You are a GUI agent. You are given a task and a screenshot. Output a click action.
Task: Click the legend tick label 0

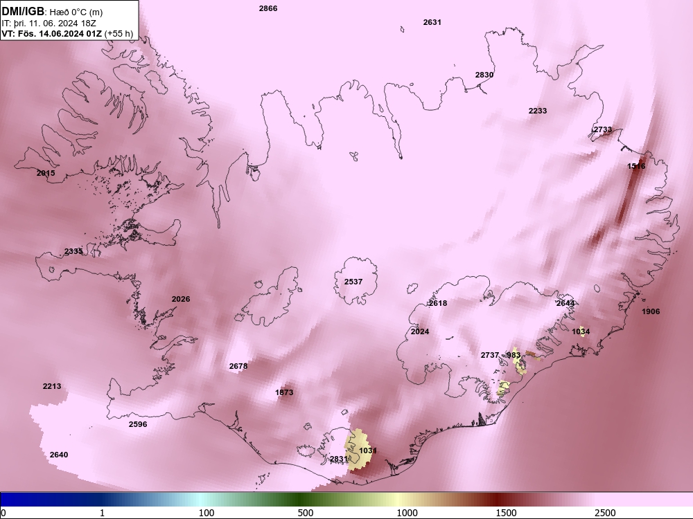click(x=3, y=513)
